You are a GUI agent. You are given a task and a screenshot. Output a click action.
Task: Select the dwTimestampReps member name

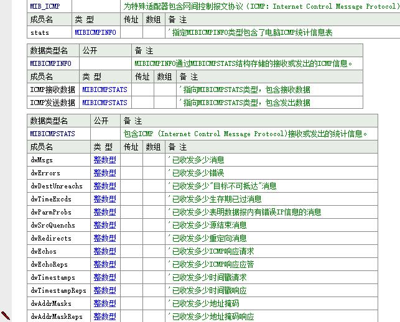click(x=58, y=290)
